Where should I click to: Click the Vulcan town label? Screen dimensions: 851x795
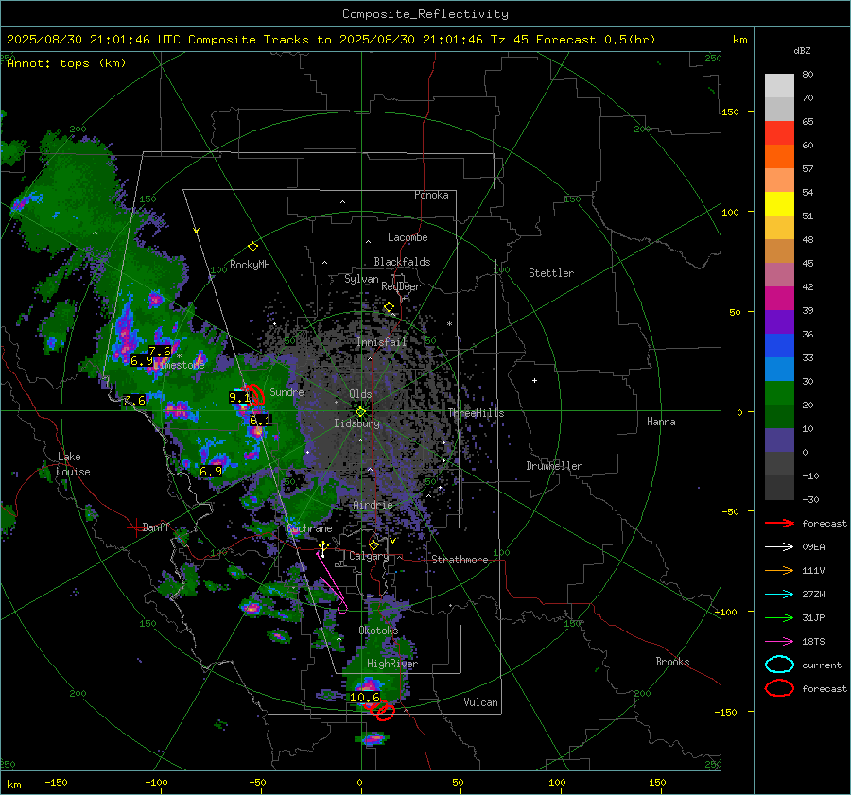(480, 702)
